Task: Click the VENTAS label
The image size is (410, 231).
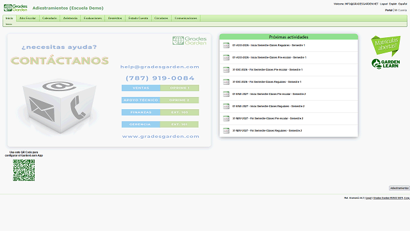Action: (x=141, y=88)
